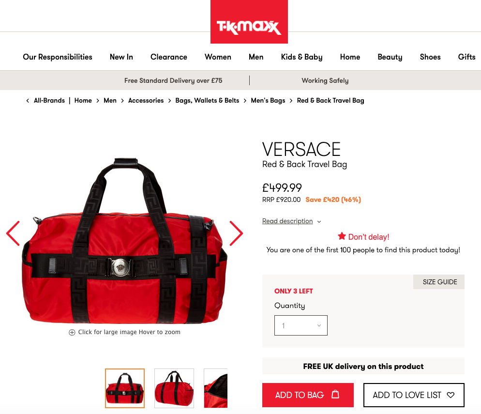Viewport: 481px width, 414px height.
Task: Click the back chevron before All-Brands
Action: coord(28,101)
